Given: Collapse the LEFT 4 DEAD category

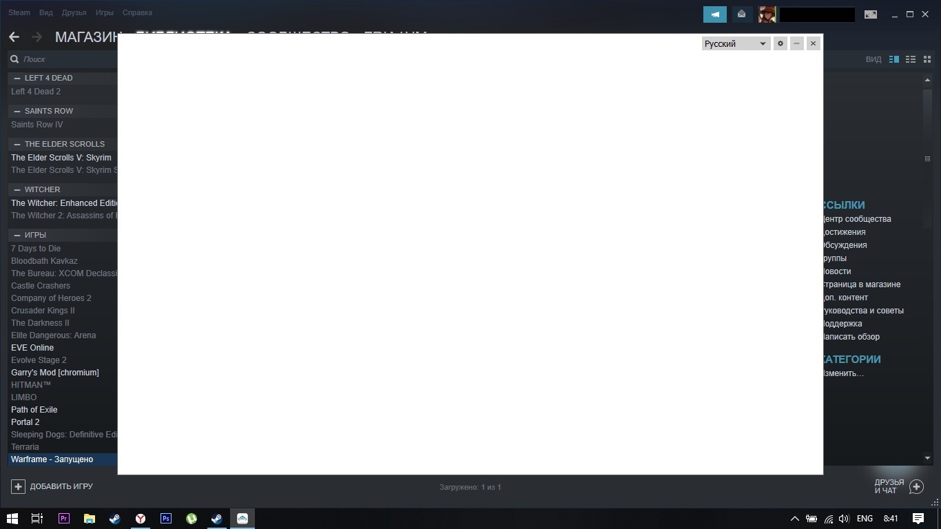Looking at the screenshot, I should tap(17, 78).
